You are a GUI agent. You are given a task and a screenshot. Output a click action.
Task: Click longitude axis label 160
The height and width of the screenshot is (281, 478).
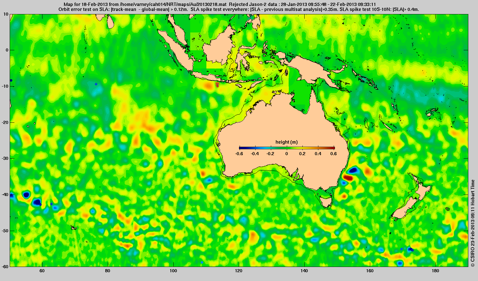[370, 271]
